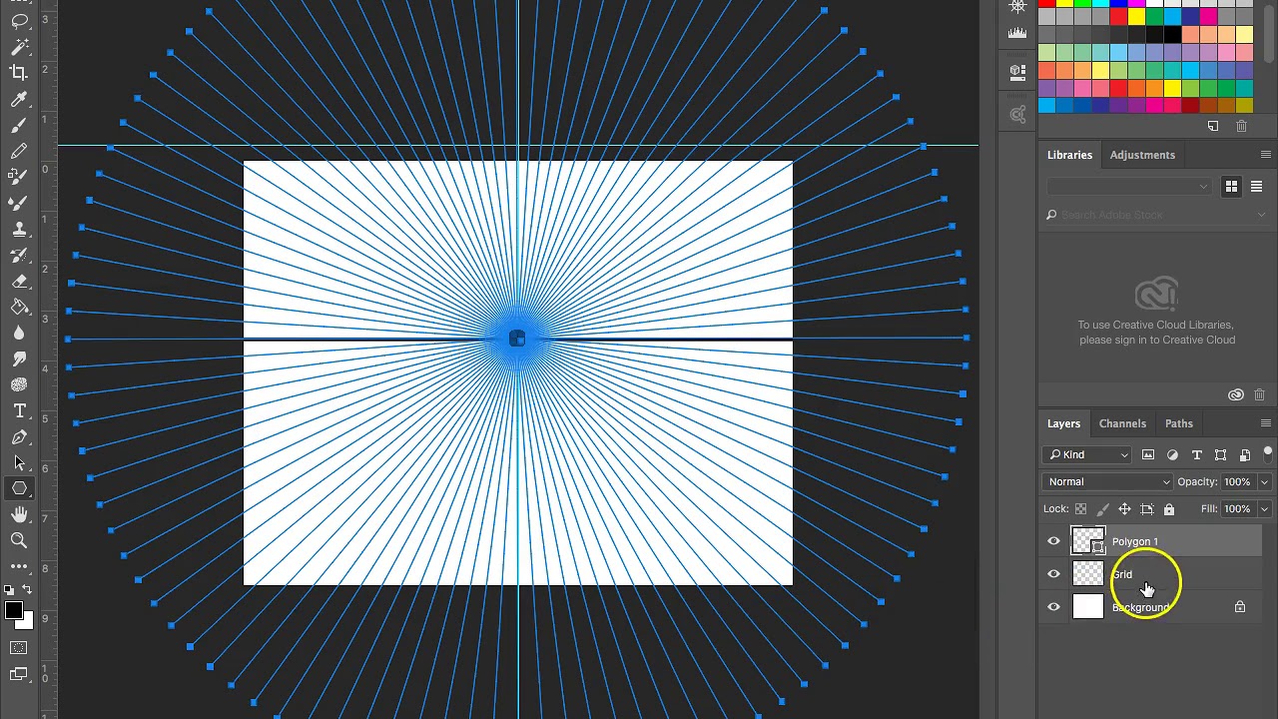This screenshot has width=1278, height=719.
Task: Toggle layer filtering switch on or off
Action: tap(1268, 454)
